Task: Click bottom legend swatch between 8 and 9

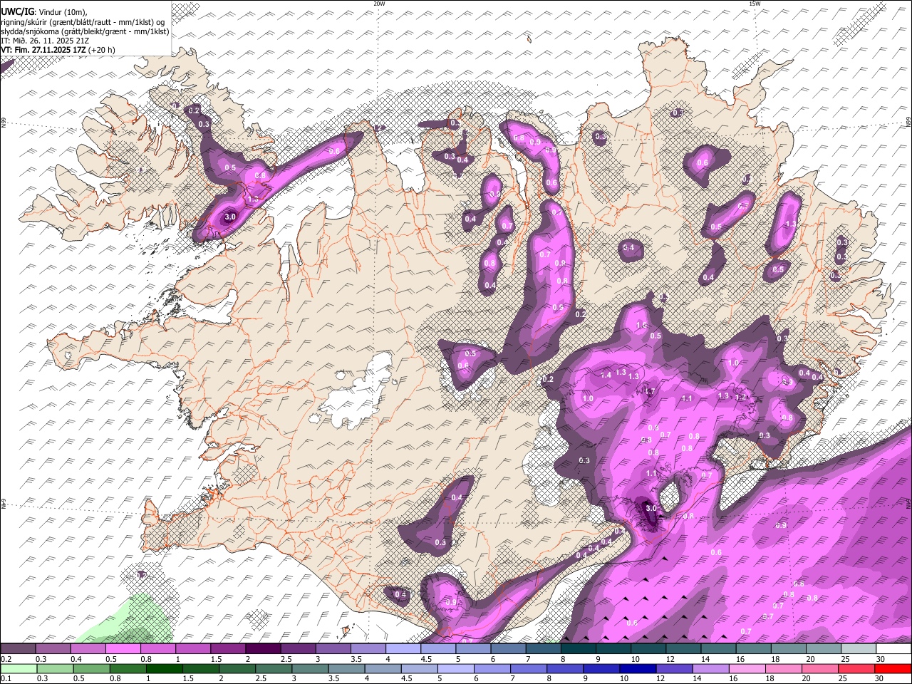Action: 564,668
